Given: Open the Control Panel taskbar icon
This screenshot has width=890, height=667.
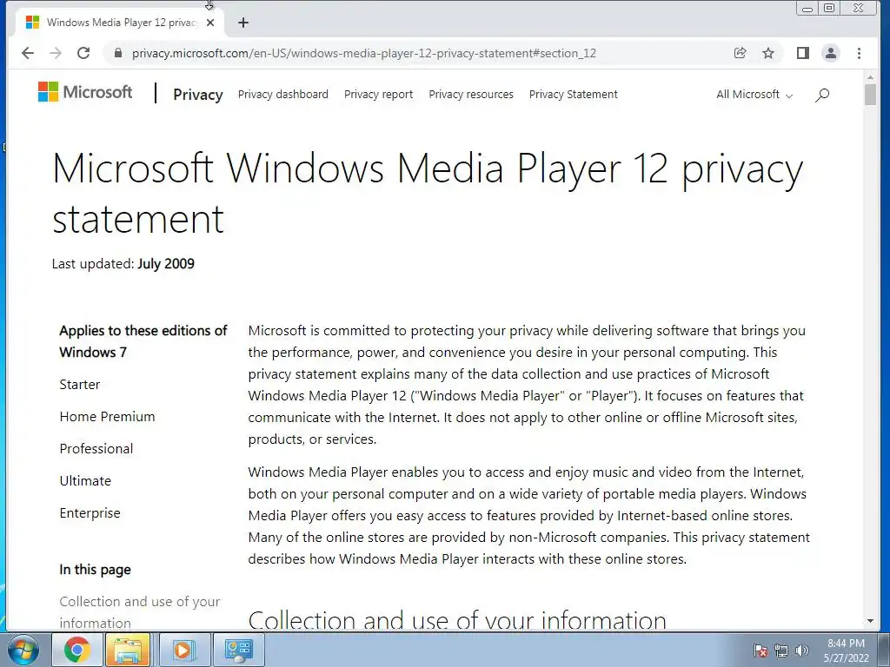Looking at the screenshot, I should click(238, 650).
